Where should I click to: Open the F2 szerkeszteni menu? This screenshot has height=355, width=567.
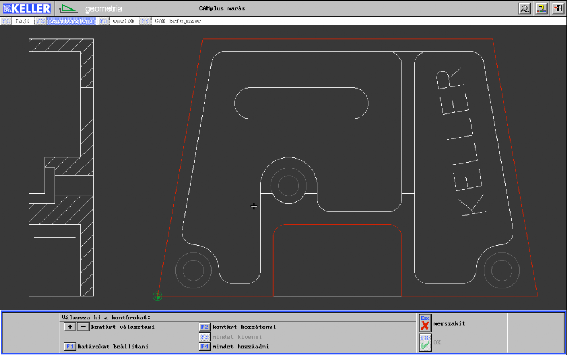pyautogui.click(x=66, y=21)
